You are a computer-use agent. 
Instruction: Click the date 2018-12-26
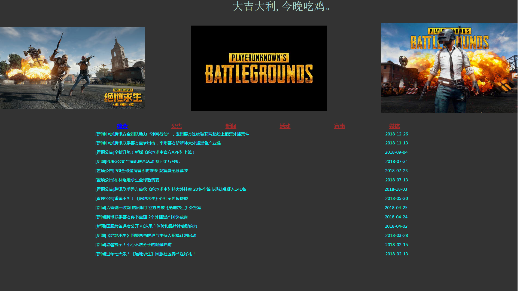coord(397,134)
